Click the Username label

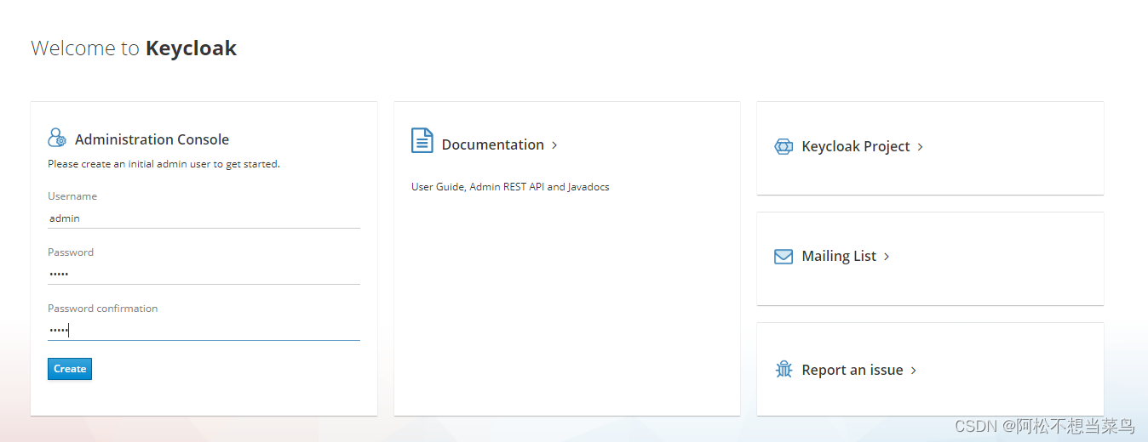point(72,196)
